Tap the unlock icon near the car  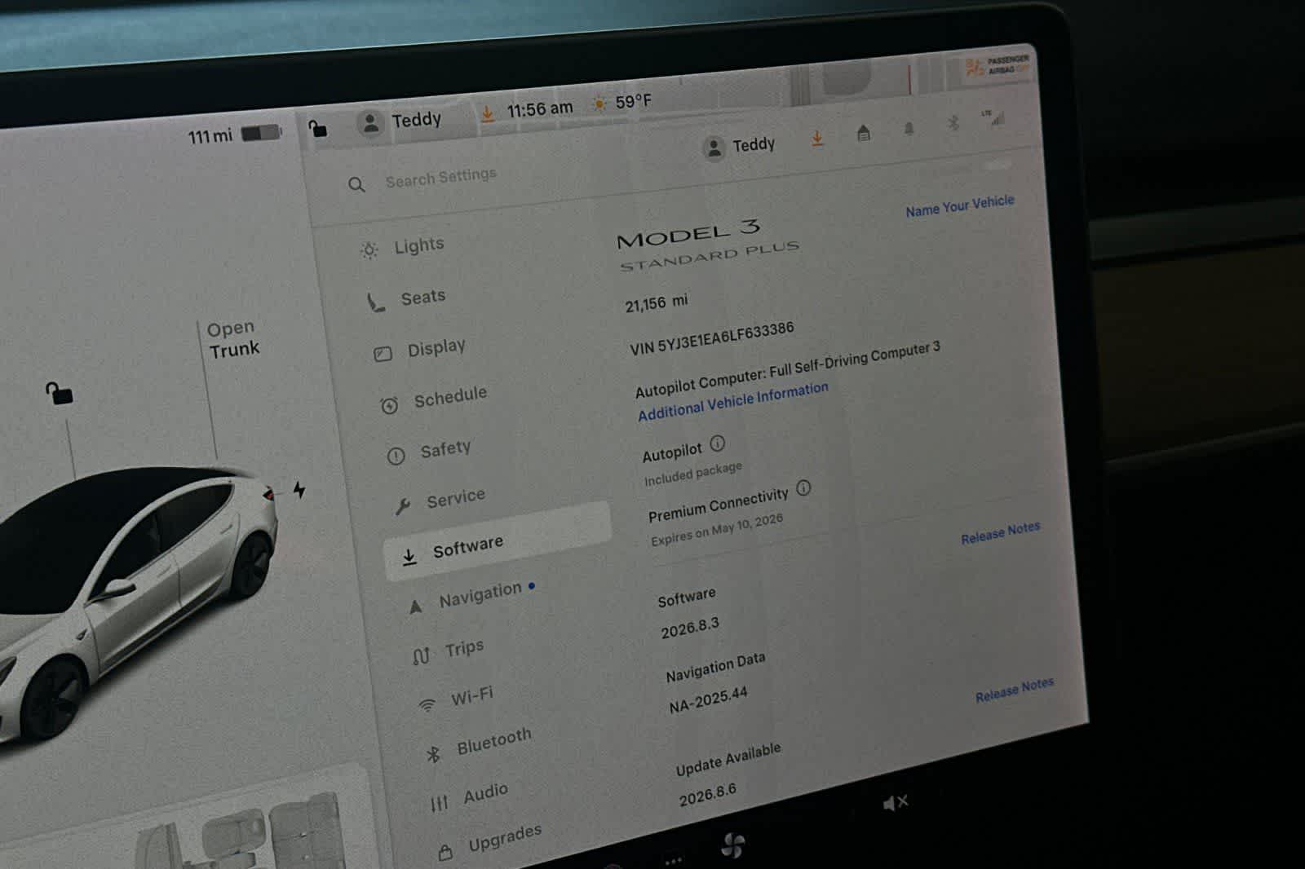click(x=59, y=394)
